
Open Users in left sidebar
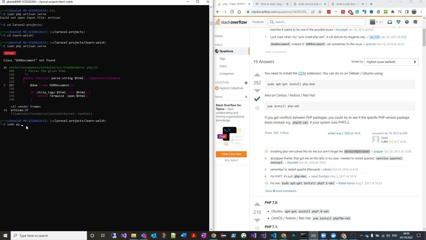click(223, 66)
